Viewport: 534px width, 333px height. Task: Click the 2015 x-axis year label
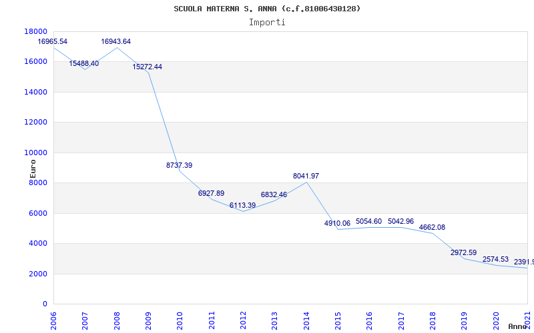click(x=338, y=320)
